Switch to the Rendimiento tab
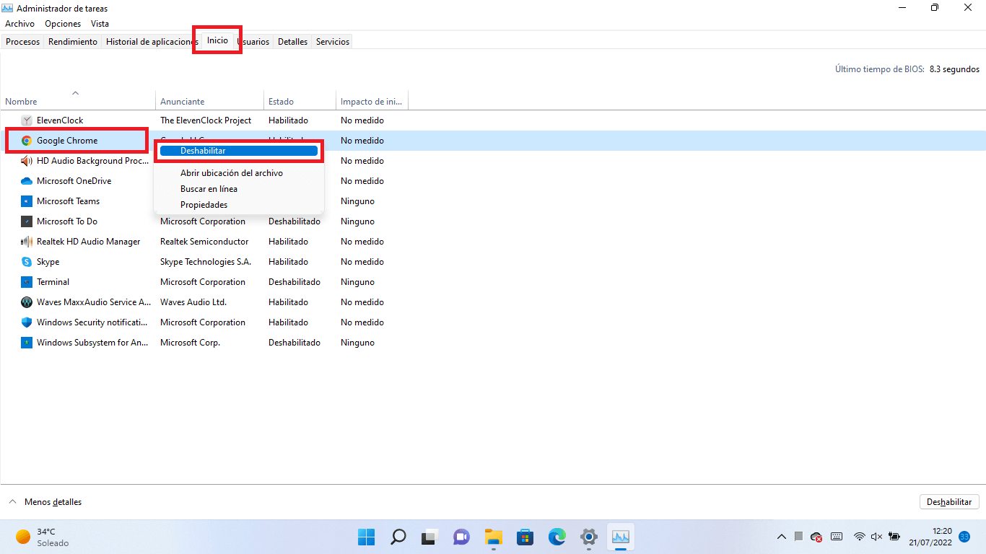This screenshot has height=554, width=986. pyautogui.click(x=73, y=42)
